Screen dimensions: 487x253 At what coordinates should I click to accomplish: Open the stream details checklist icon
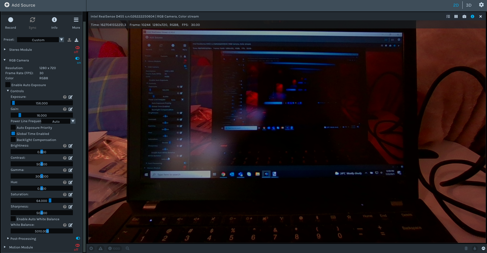click(x=448, y=16)
